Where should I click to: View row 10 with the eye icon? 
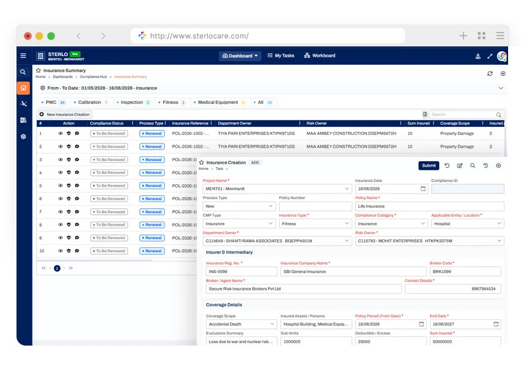coord(60,251)
